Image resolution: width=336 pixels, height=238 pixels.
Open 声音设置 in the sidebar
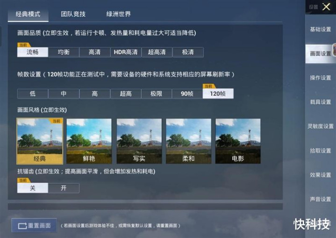coord(321,199)
